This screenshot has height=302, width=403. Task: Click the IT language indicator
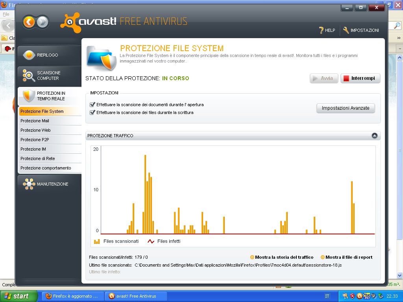(x=327, y=296)
